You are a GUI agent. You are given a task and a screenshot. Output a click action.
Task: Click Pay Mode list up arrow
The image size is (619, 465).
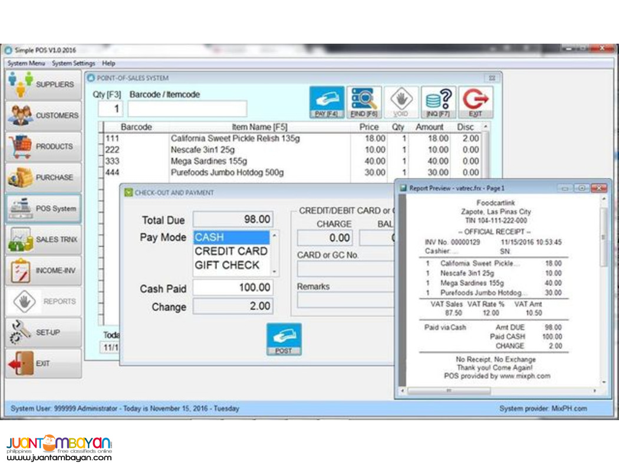274,235
